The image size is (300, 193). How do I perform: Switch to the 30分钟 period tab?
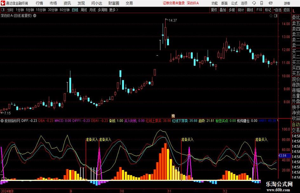pyautogui.click(x=53, y=10)
